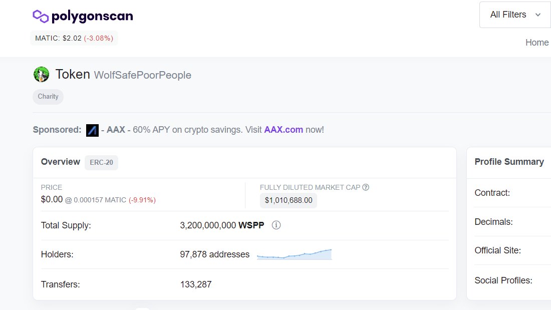The width and height of the screenshot is (551, 310).
Task: Click the Sponsored: label
Action: pos(57,130)
